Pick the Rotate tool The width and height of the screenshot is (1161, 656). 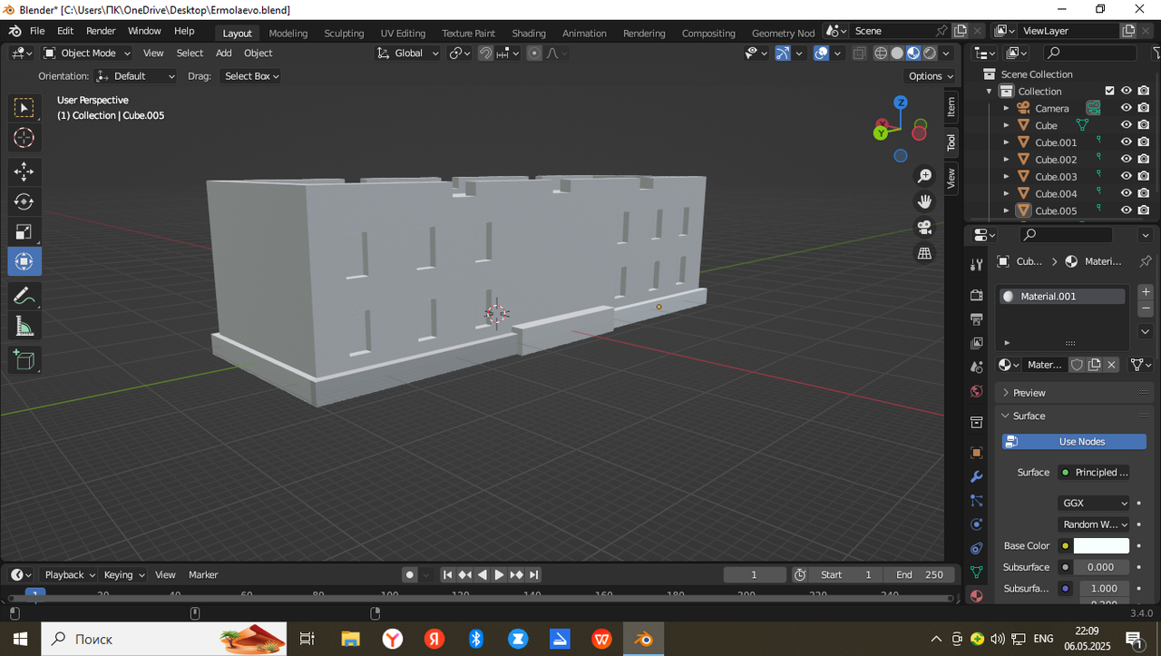[x=24, y=201]
